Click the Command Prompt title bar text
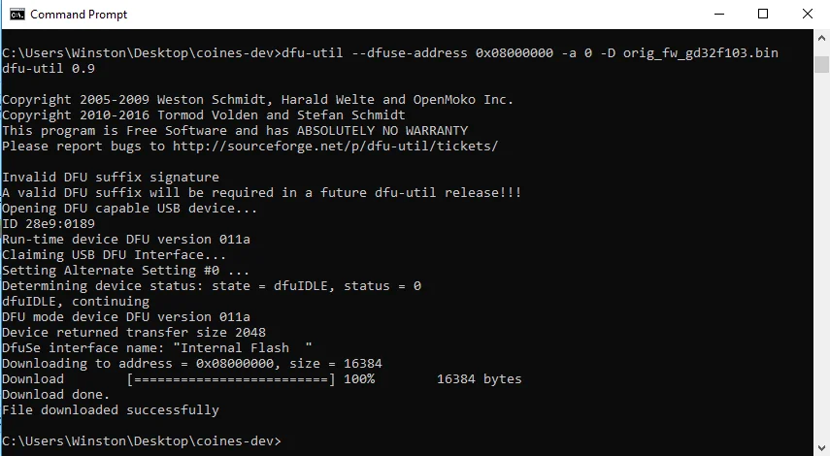Screen dimensions: 830x456 point(79,15)
